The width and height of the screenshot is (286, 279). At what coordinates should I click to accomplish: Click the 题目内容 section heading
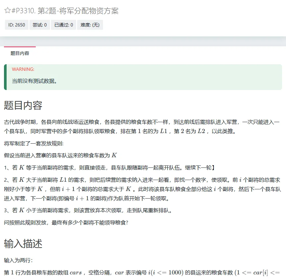23,105
